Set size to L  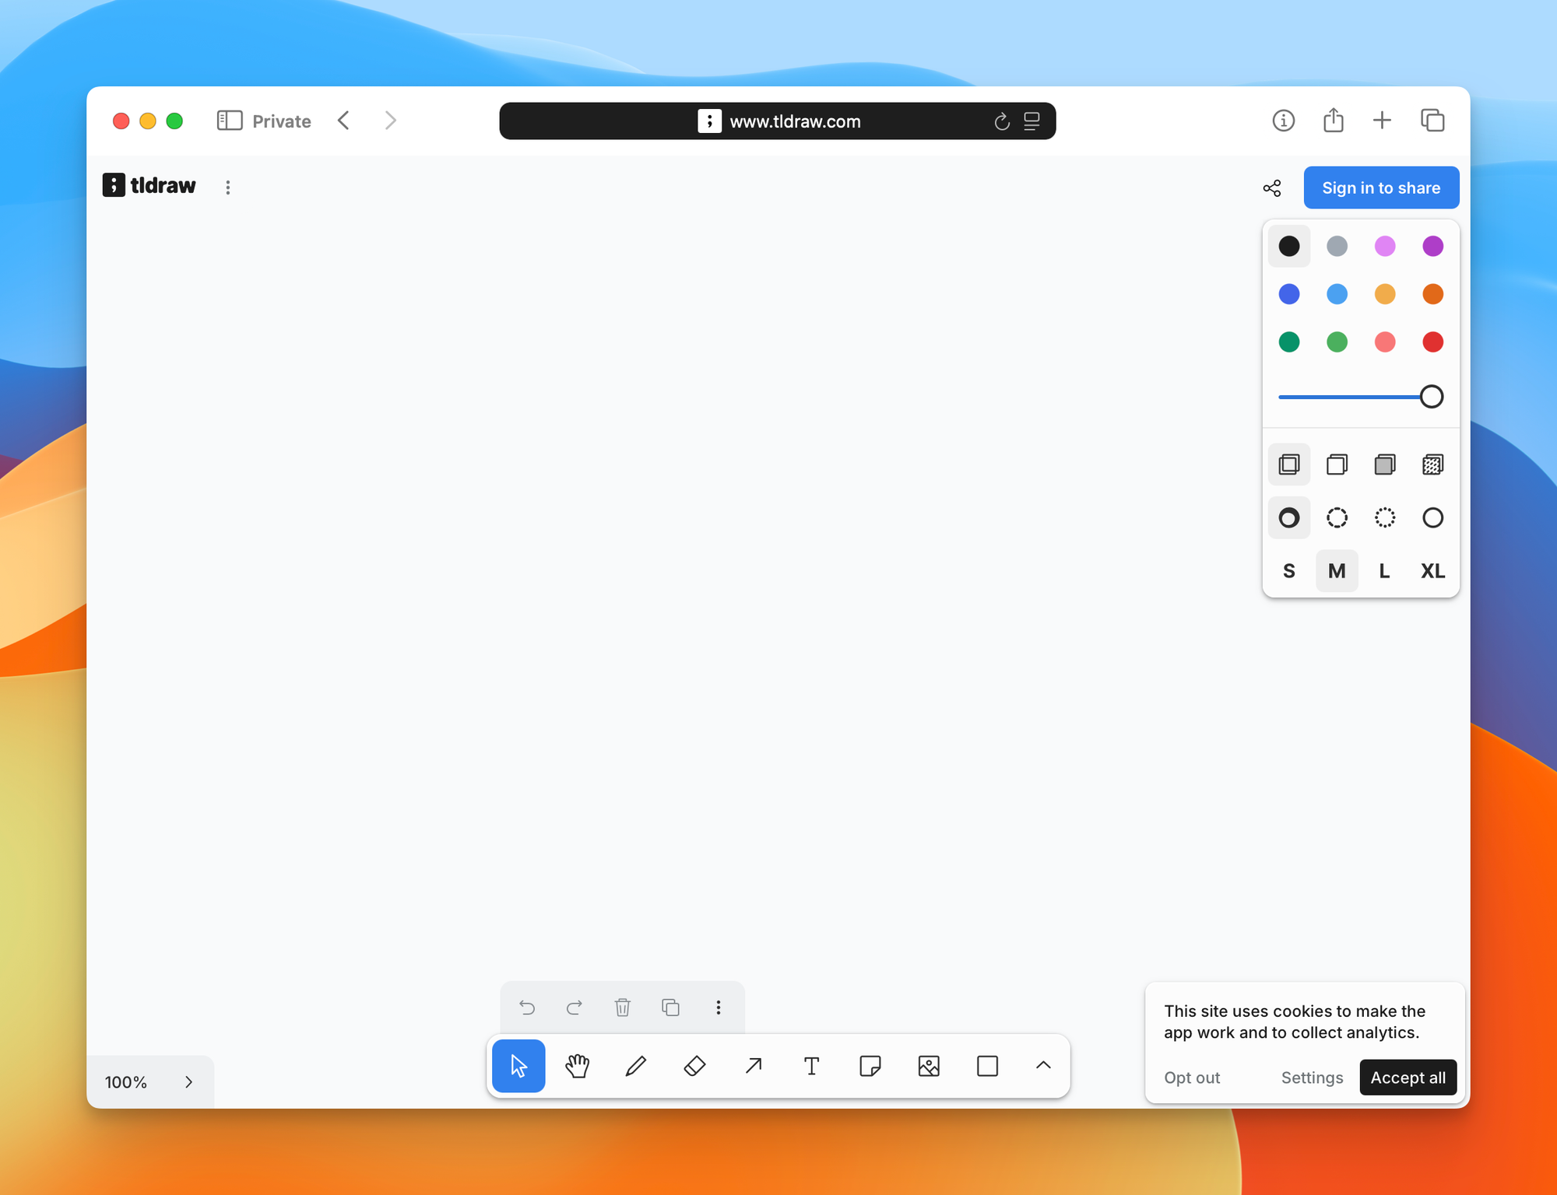(x=1385, y=571)
